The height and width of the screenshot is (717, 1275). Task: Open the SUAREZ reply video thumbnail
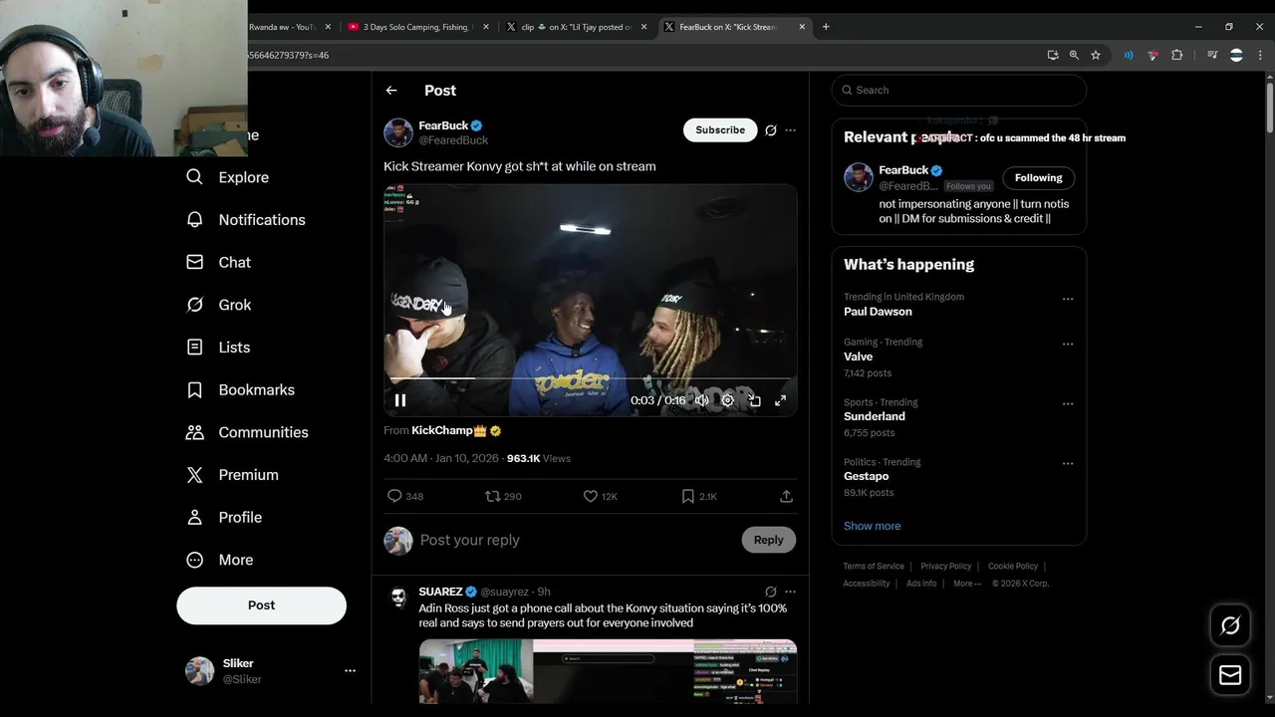tap(608, 671)
